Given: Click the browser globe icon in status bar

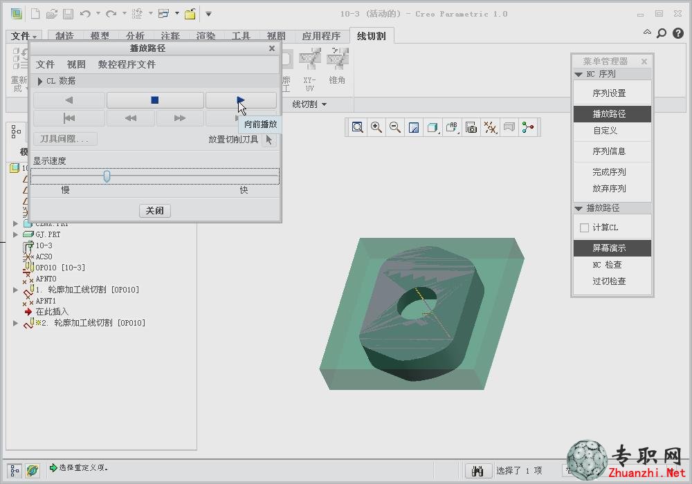Looking at the screenshot, I should [x=33, y=471].
